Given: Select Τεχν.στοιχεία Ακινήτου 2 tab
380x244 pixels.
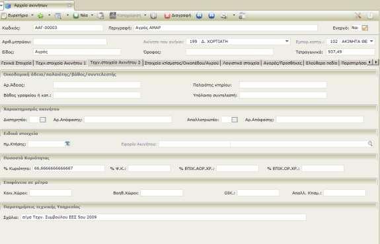Looking at the screenshot, I should pyautogui.click(x=116, y=62).
